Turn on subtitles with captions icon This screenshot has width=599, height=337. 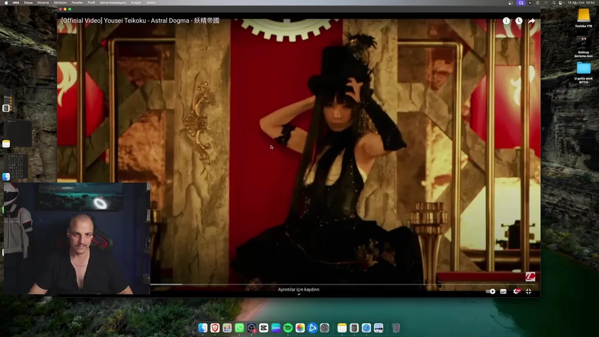(x=503, y=291)
